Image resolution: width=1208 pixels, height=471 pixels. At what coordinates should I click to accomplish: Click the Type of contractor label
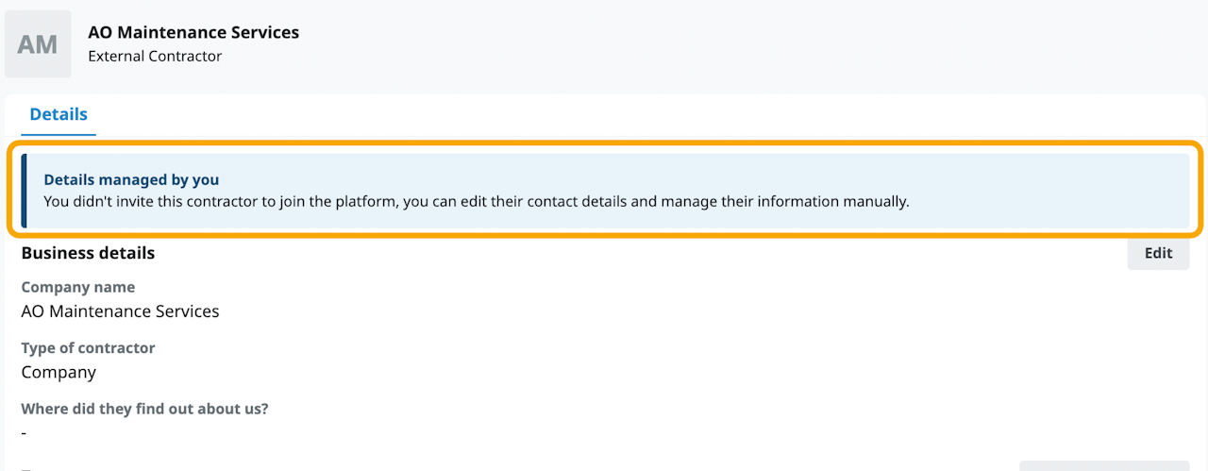tap(88, 347)
